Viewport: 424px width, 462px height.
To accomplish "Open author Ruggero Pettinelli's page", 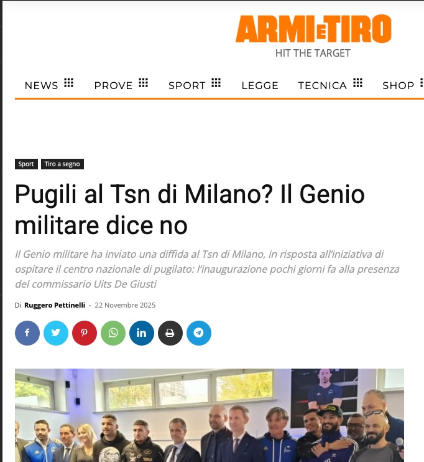I will [x=55, y=305].
